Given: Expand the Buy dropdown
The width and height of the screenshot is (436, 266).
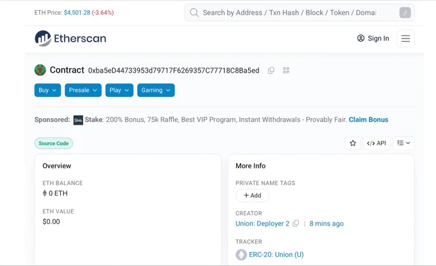Looking at the screenshot, I should click(x=47, y=90).
